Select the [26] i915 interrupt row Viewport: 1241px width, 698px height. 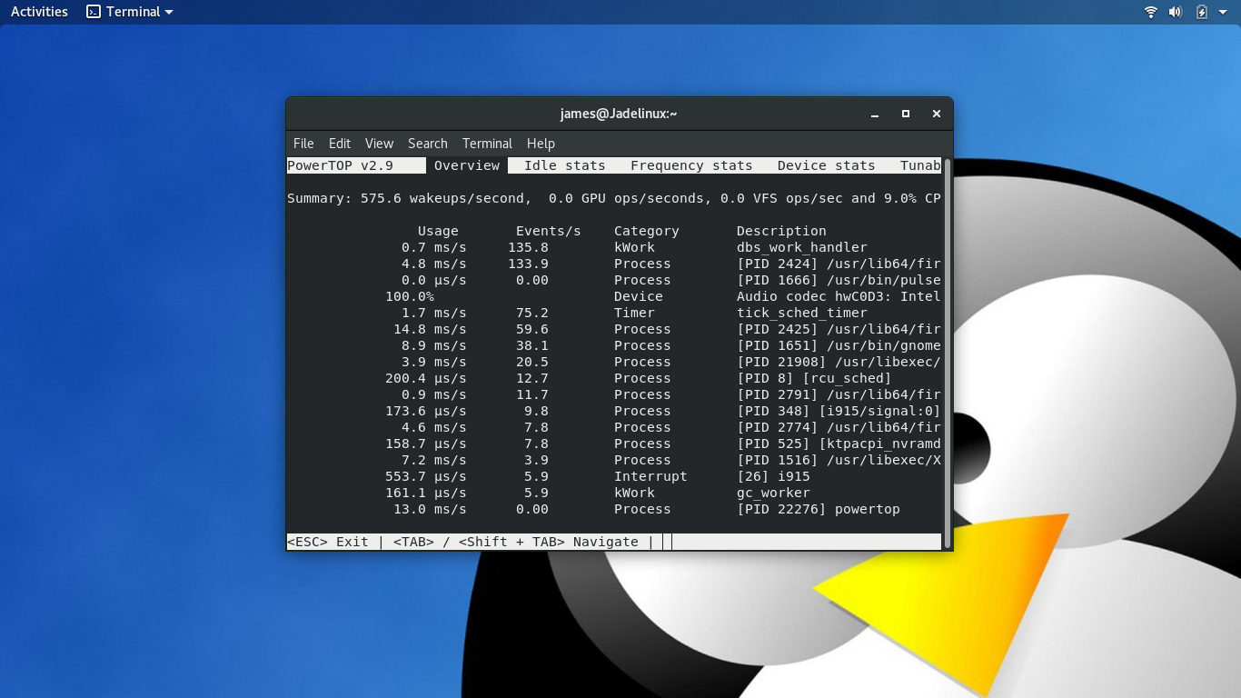click(x=614, y=476)
